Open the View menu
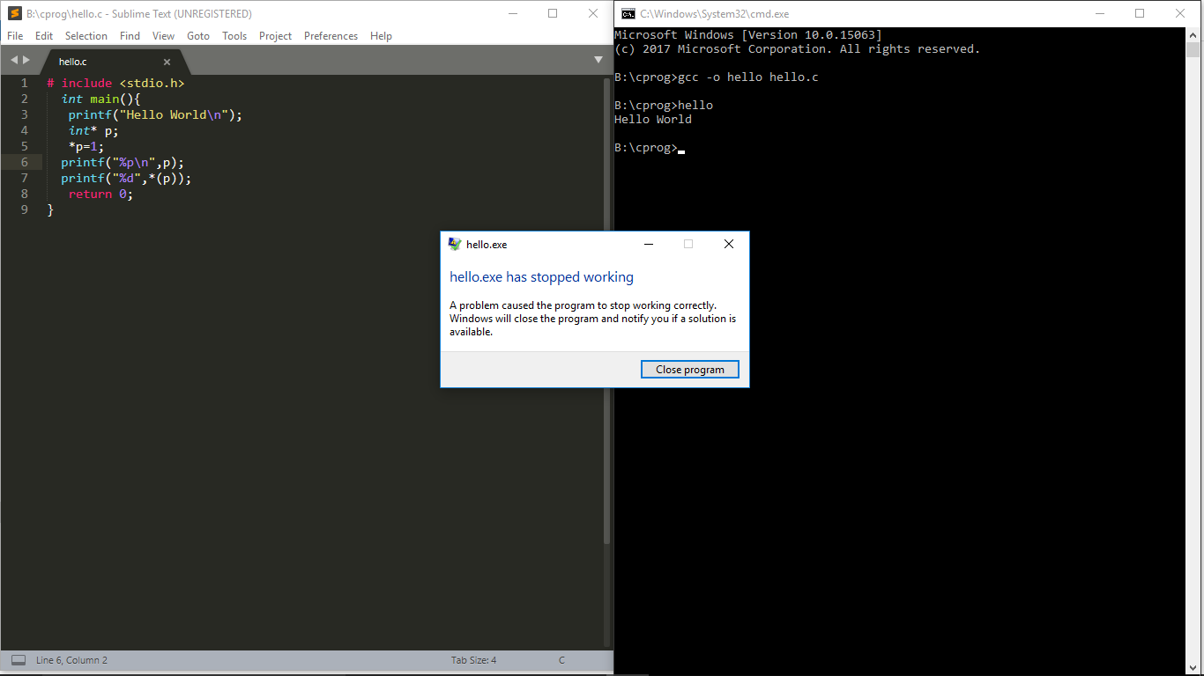This screenshot has width=1204, height=676. click(163, 36)
